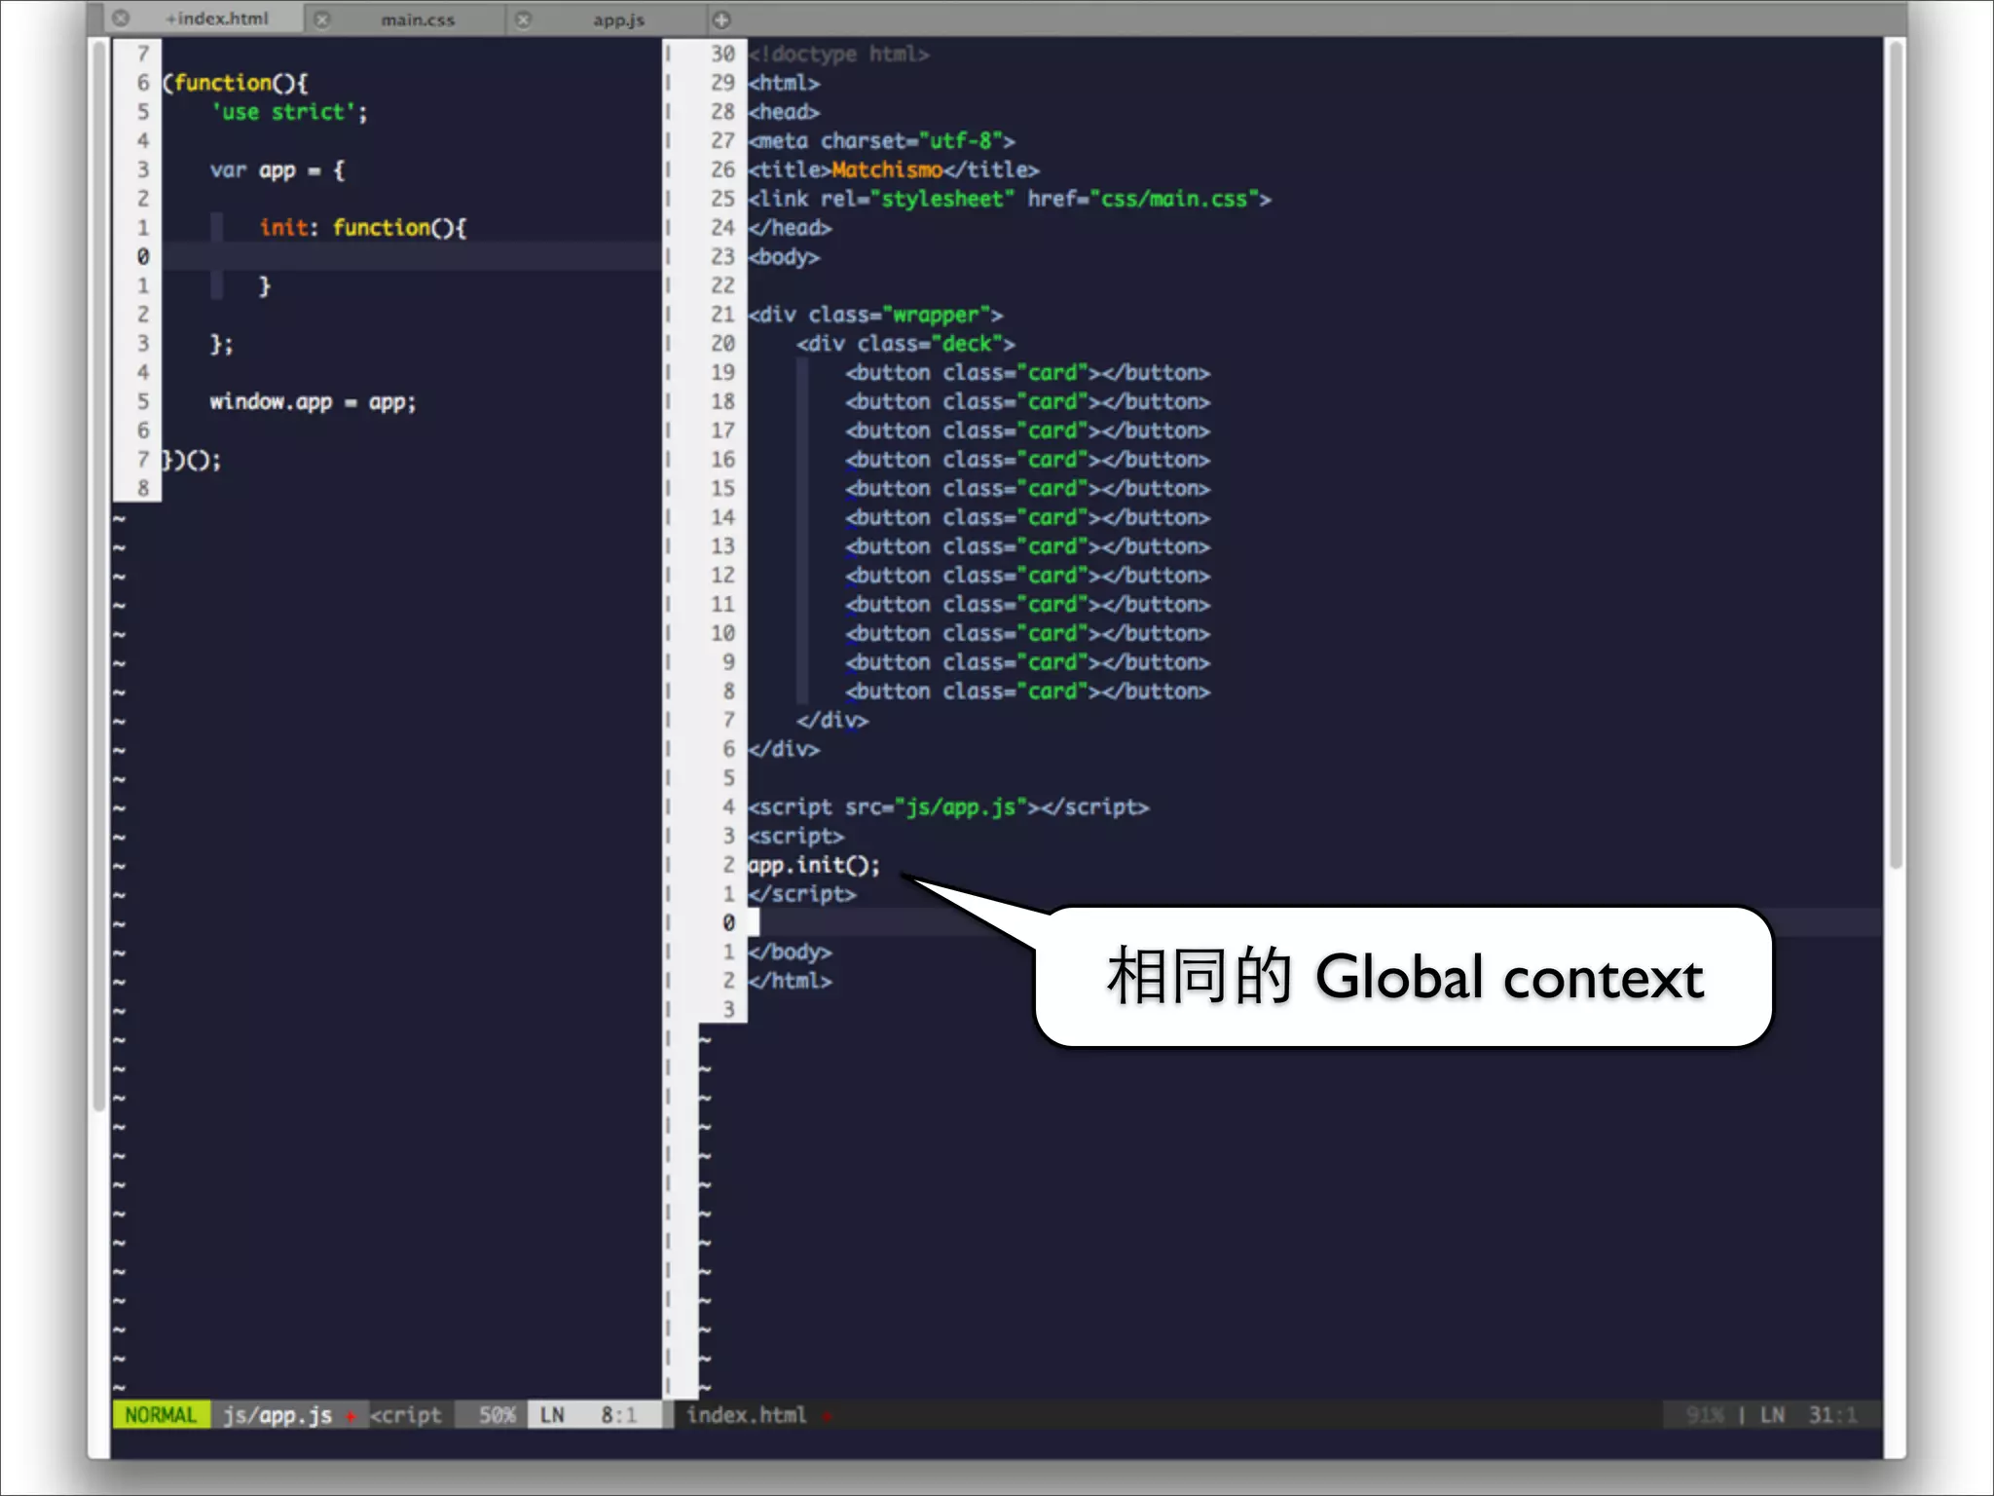Click the left pane vertical scrollbar
This screenshot has height=1496, width=1994.
click(98, 575)
